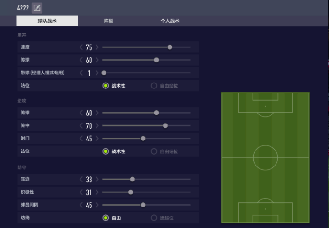This screenshot has height=228, width=329.
Task: Decrease attacking 传球 value with left arrow
Action: point(81,113)
